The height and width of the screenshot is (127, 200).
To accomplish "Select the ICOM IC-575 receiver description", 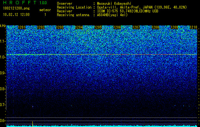I will pos(128,11).
